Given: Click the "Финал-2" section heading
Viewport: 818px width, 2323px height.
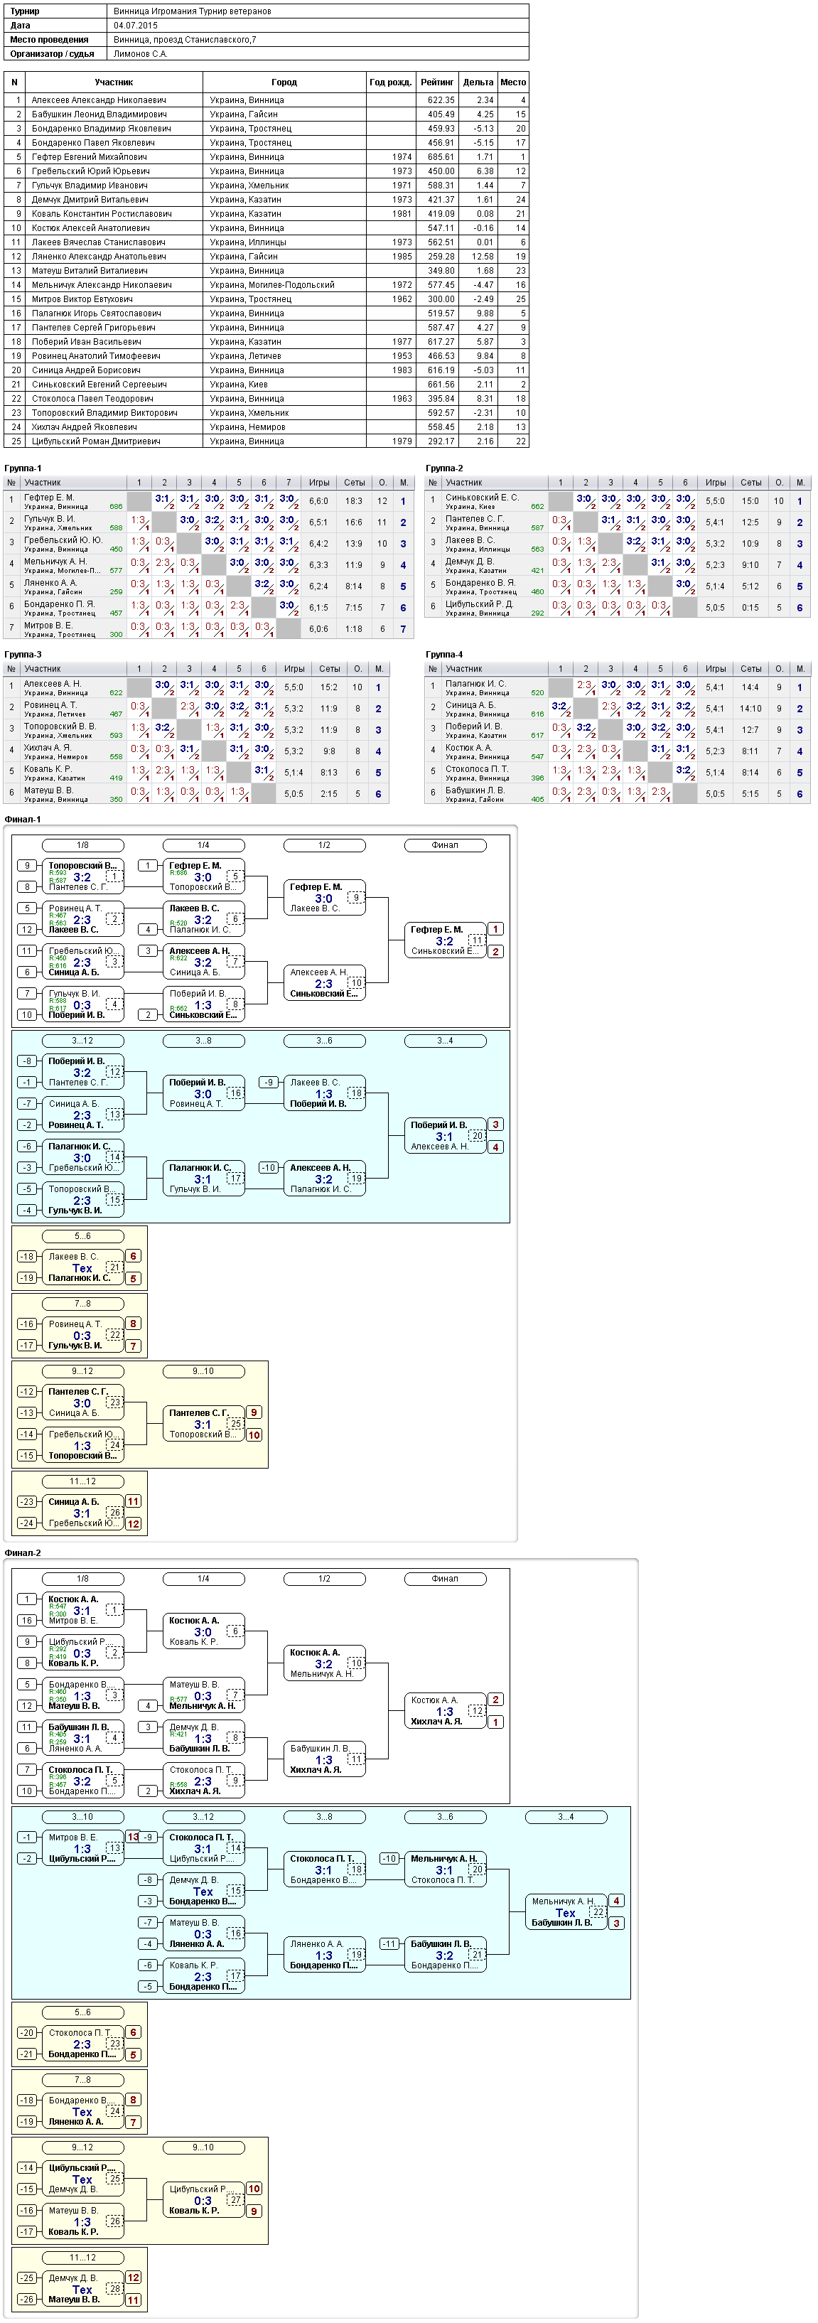Looking at the screenshot, I should click(23, 1553).
